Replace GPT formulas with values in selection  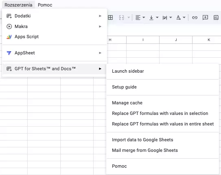(x=162, y=113)
